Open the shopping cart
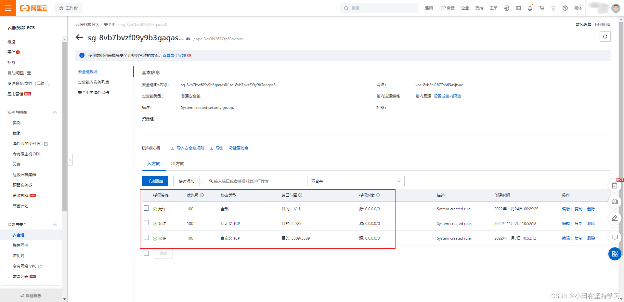 (x=542, y=8)
